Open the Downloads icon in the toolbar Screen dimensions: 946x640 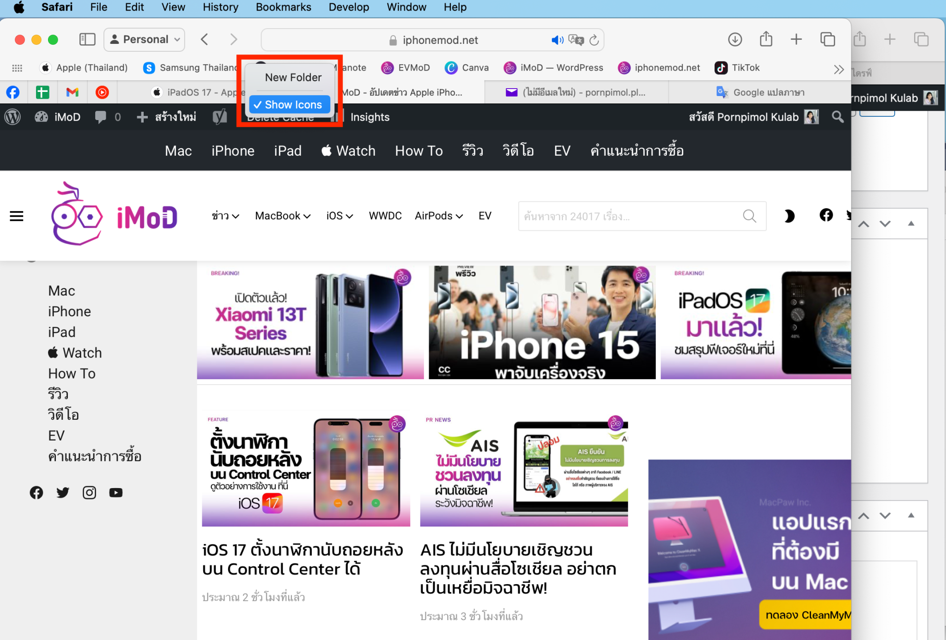pyautogui.click(x=734, y=40)
